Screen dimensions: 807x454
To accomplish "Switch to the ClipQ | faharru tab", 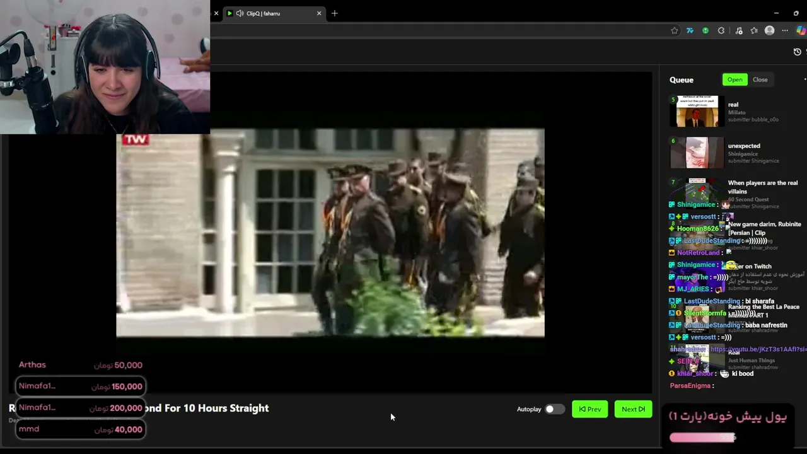I will pos(274,13).
